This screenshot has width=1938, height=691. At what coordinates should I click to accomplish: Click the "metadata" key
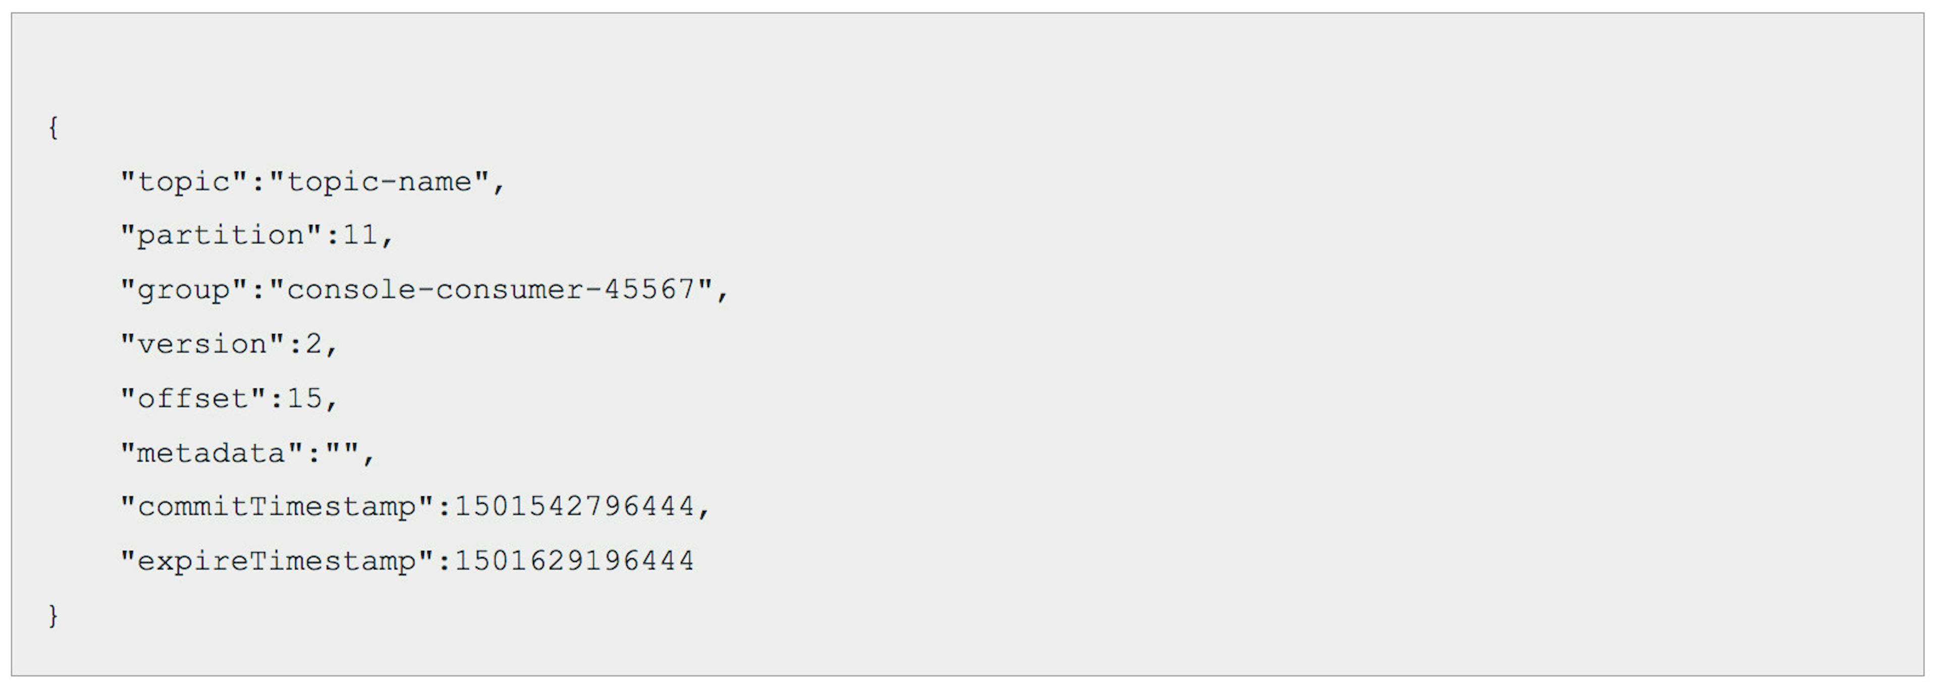212,452
